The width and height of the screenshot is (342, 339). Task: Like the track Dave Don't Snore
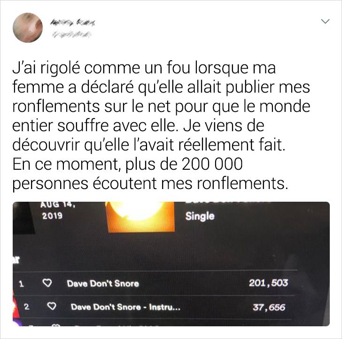47,283
